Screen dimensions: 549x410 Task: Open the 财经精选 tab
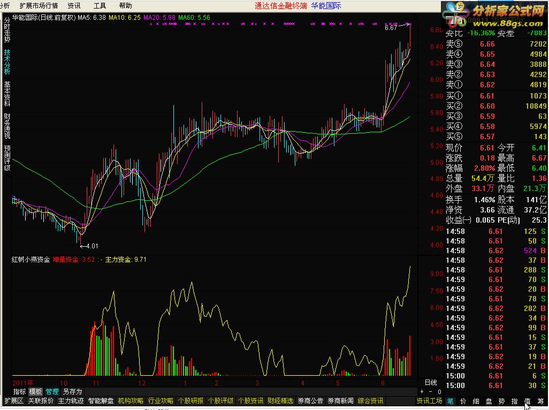click(x=280, y=401)
